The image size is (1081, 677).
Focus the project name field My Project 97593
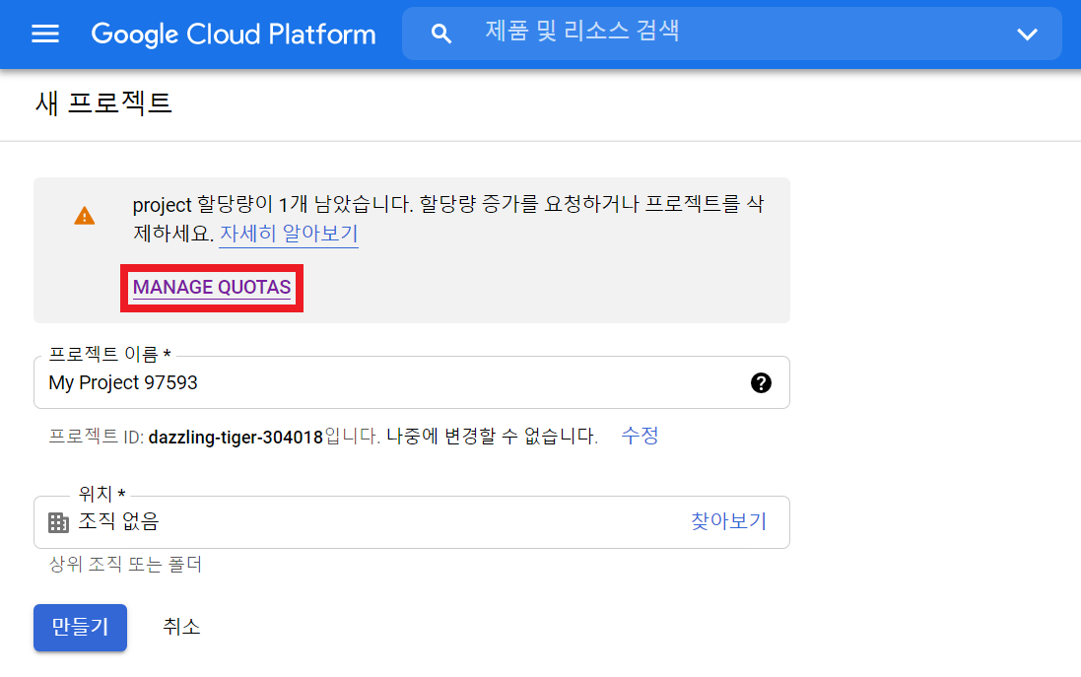pyautogui.click(x=412, y=382)
